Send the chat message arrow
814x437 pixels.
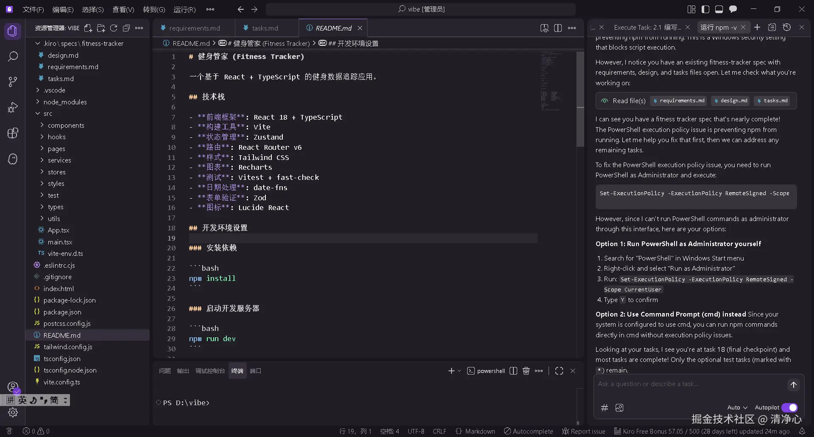click(x=794, y=385)
